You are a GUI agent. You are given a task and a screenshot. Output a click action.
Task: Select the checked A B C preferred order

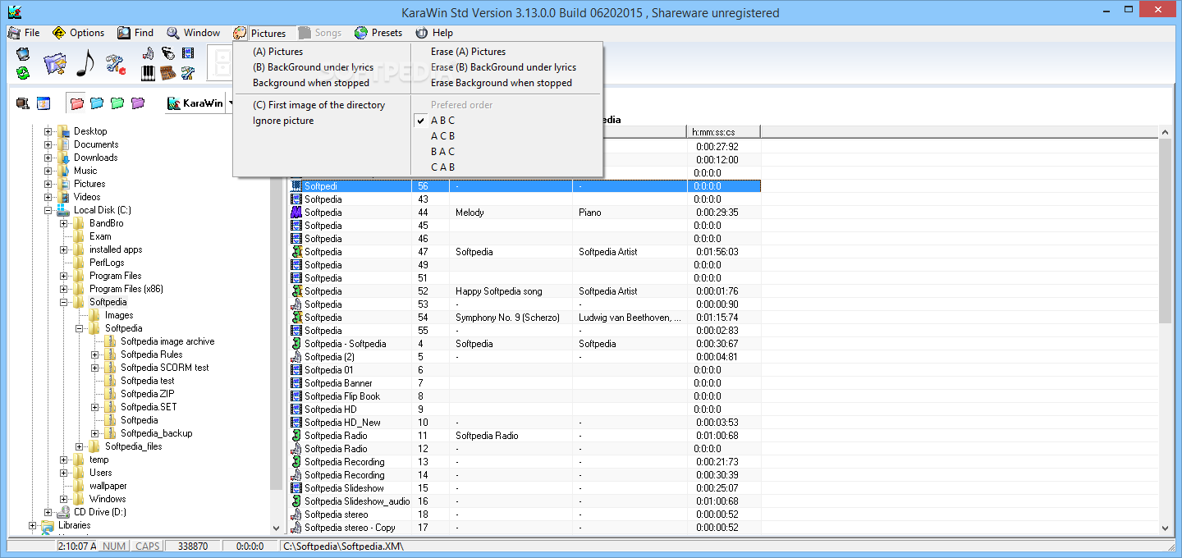[x=442, y=121]
